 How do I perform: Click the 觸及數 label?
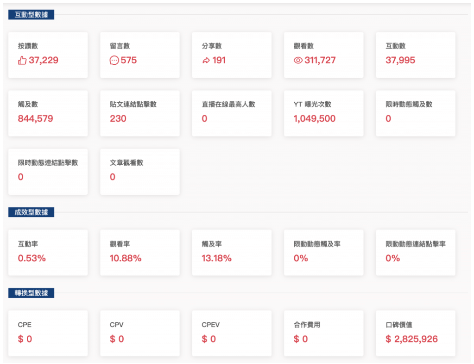[28, 104]
